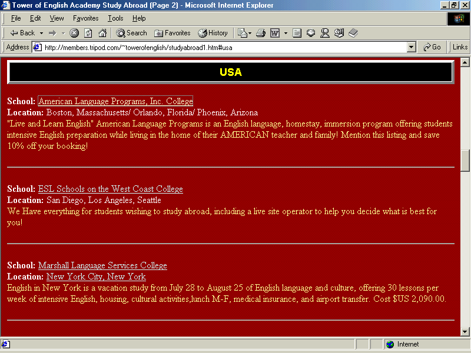Expand the Address bar dropdown list
471x353 pixels.
coord(411,48)
